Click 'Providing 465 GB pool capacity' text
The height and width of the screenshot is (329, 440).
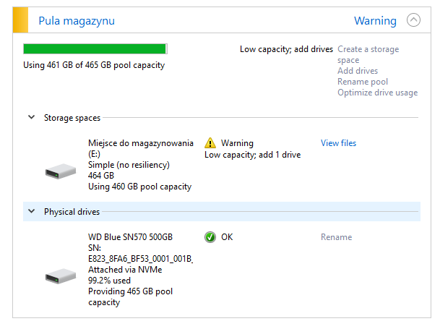pos(130,296)
